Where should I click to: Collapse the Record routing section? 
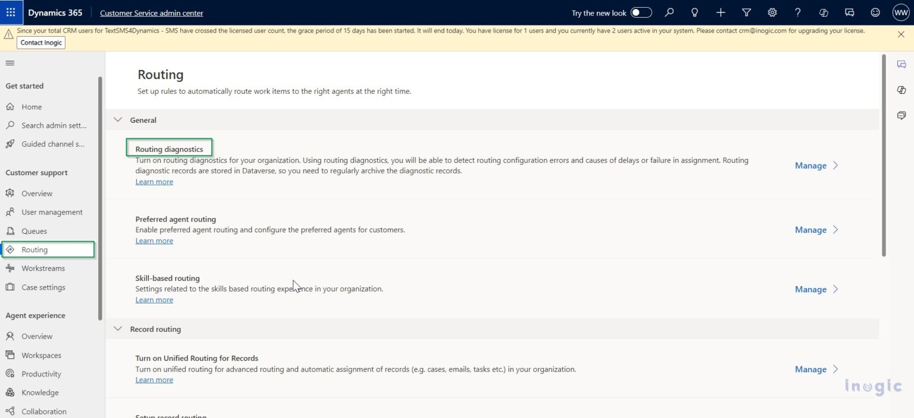(x=118, y=328)
